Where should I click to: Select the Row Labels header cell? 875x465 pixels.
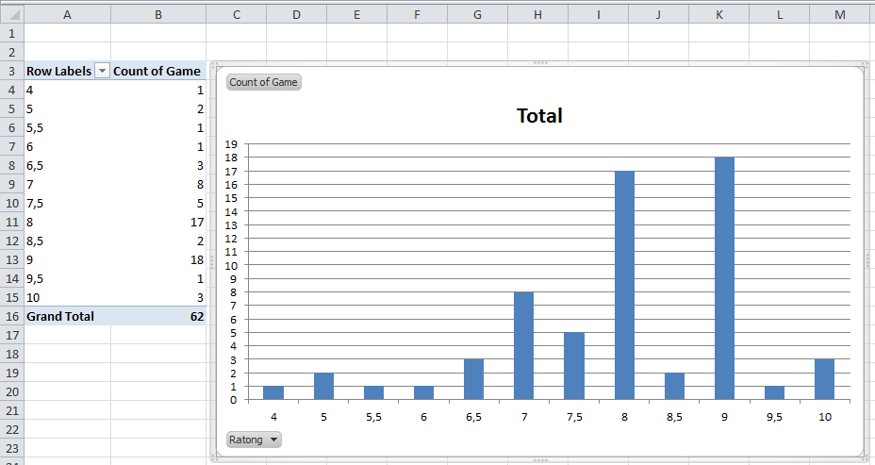tap(68, 71)
